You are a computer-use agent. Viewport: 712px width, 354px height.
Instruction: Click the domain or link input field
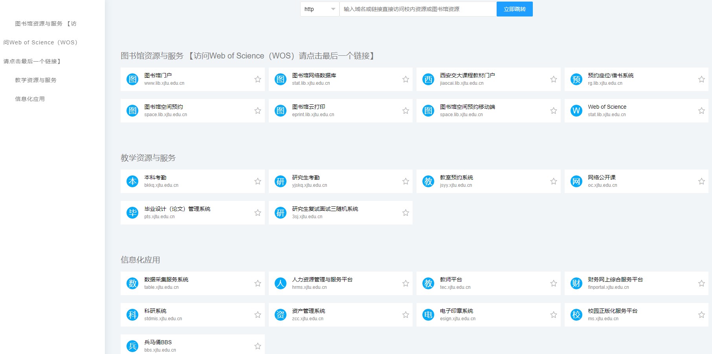[418, 9]
